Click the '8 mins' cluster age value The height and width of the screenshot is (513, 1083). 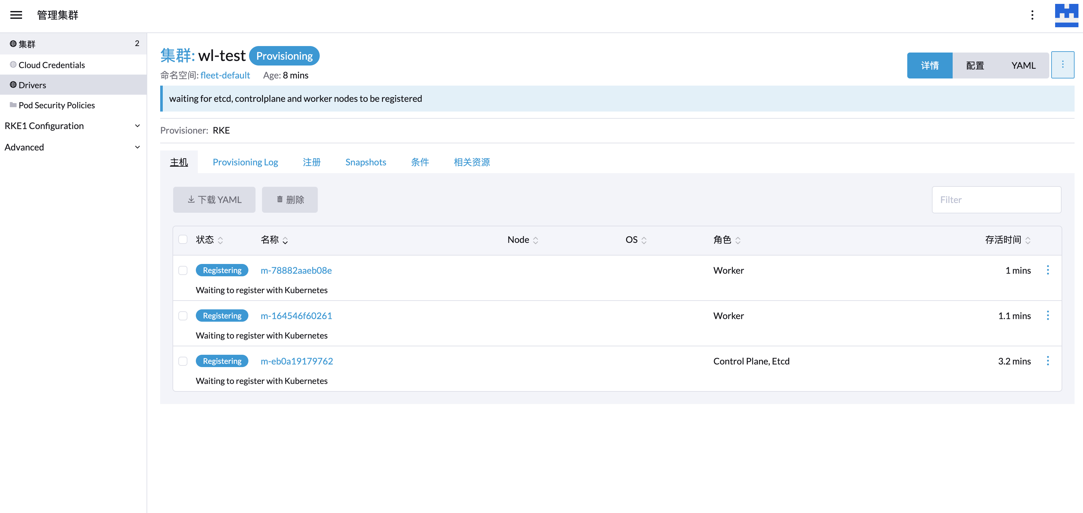pos(295,75)
